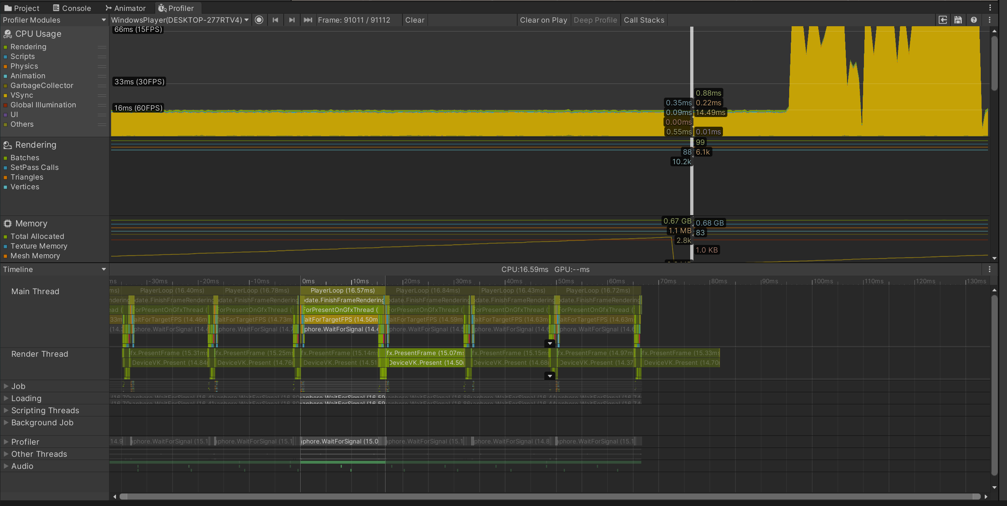Viewport: 1007px width, 506px height.
Task: Step to previous frame
Action: coord(276,20)
